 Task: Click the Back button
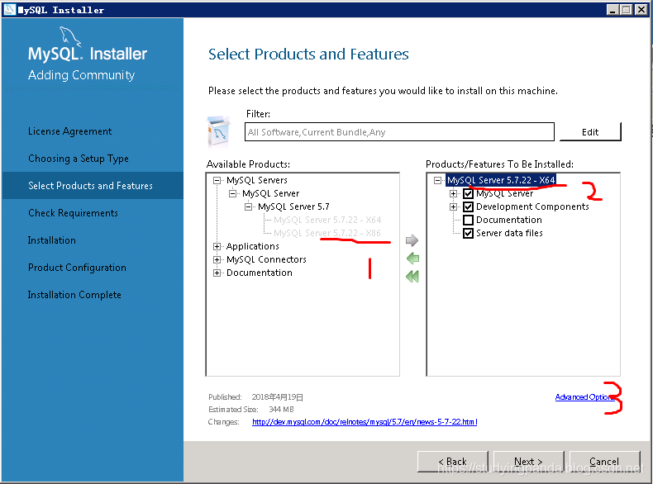click(453, 462)
